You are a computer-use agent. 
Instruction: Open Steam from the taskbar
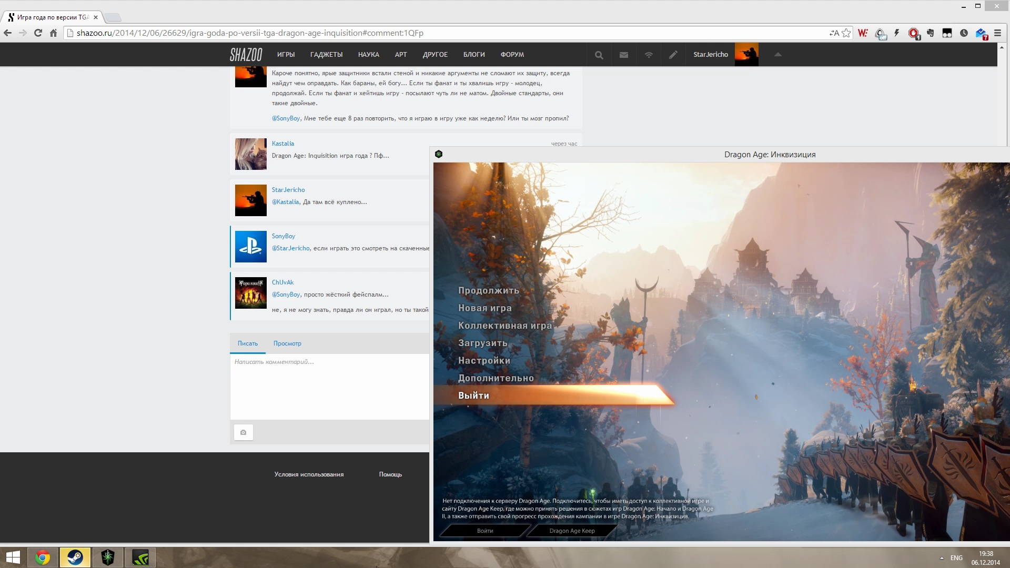[x=75, y=557]
